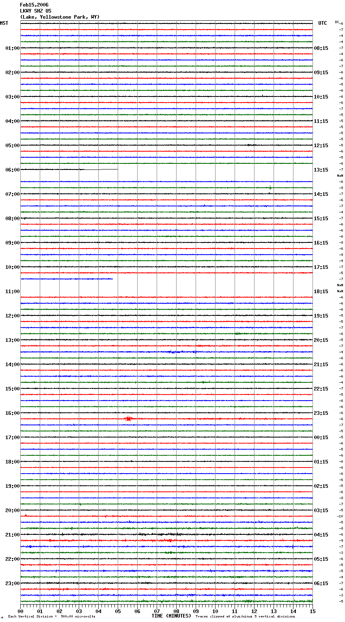This screenshot has height=622, width=345.
Task: Click the 19:15 UTC time label
Action: (321, 316)
